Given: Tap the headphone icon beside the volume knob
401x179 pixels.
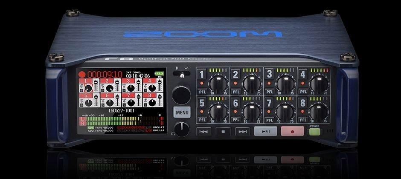Looking at the screenshot, I should pos(173,133).
